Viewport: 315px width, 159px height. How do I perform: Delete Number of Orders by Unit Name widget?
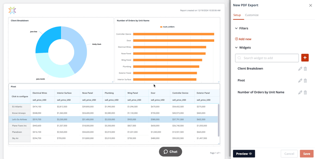click(305, 92)
